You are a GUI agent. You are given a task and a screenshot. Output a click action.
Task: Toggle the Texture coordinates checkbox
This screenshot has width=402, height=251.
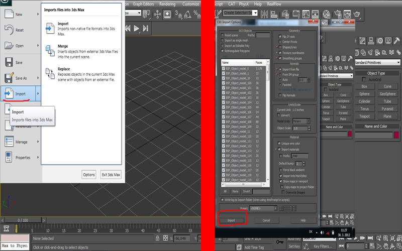click(280, 53)
